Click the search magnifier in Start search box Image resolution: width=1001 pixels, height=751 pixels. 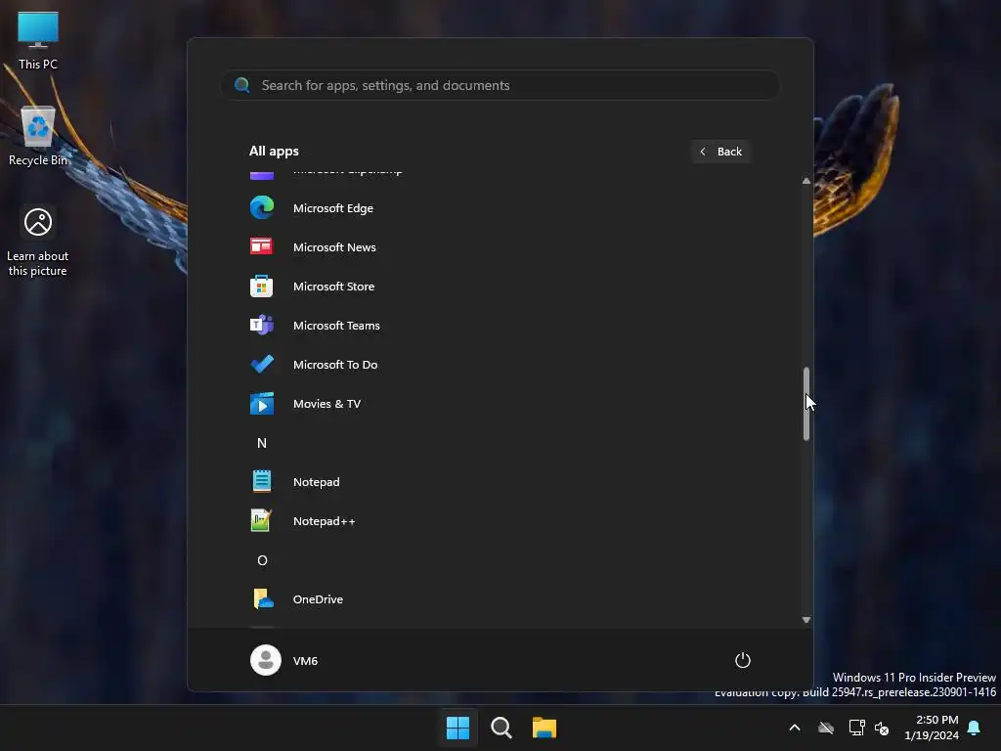[242, 85]
